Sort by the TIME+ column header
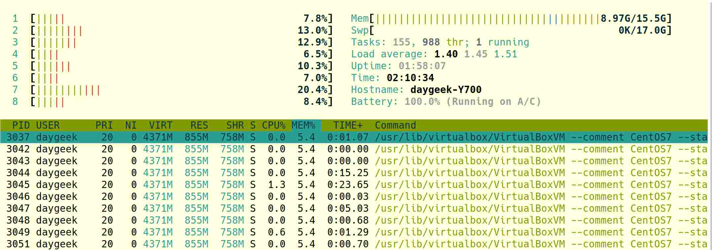The image size is (712, 250). pyautogui.click(x=347, y=125)
